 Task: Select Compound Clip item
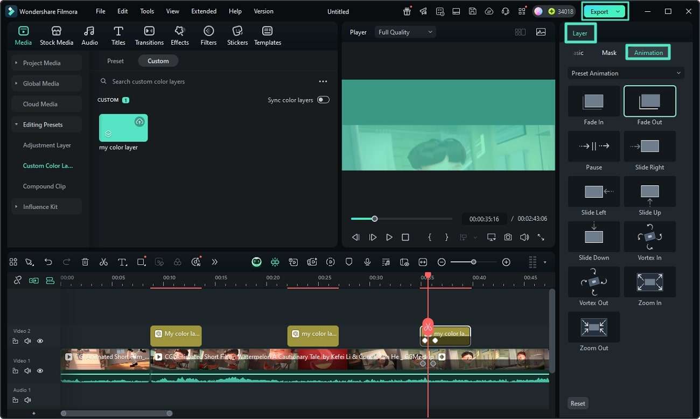(x=44, y=186)
